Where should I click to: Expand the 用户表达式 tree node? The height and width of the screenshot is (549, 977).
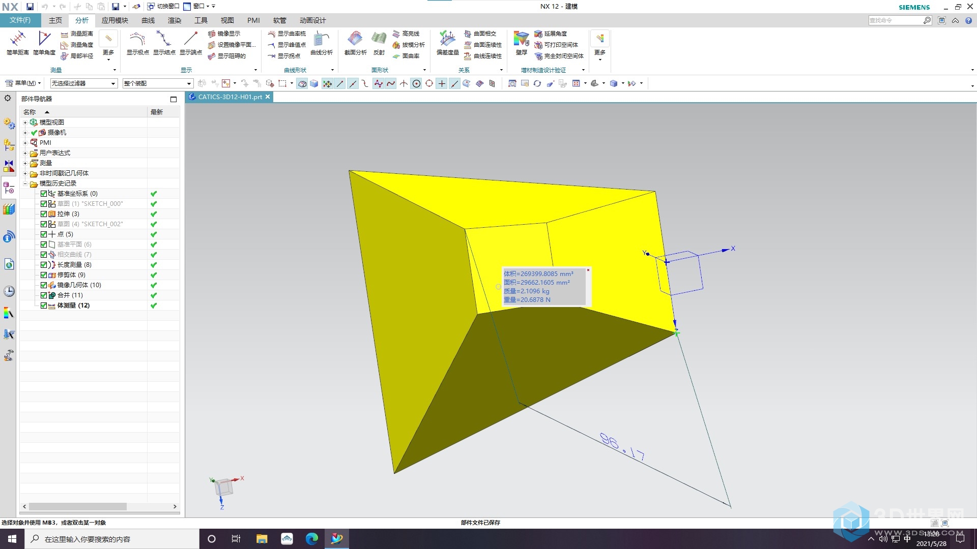[25, 153]
